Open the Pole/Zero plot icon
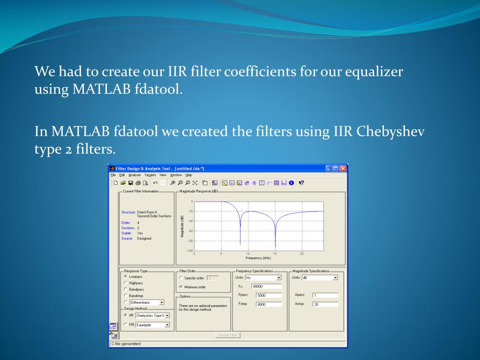 click(x=277, y=183)
